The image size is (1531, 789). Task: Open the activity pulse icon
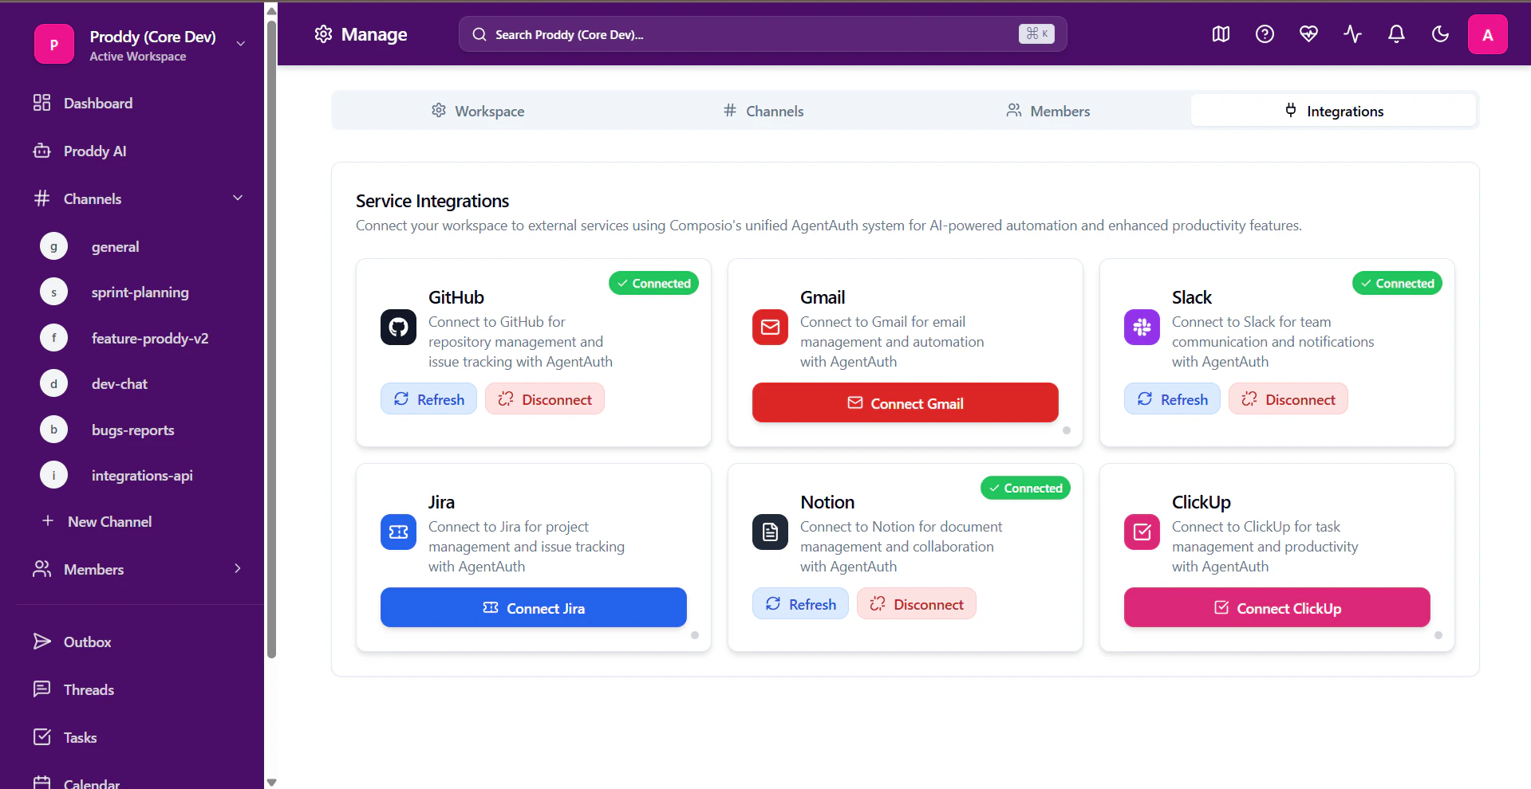click(1352, 34)
